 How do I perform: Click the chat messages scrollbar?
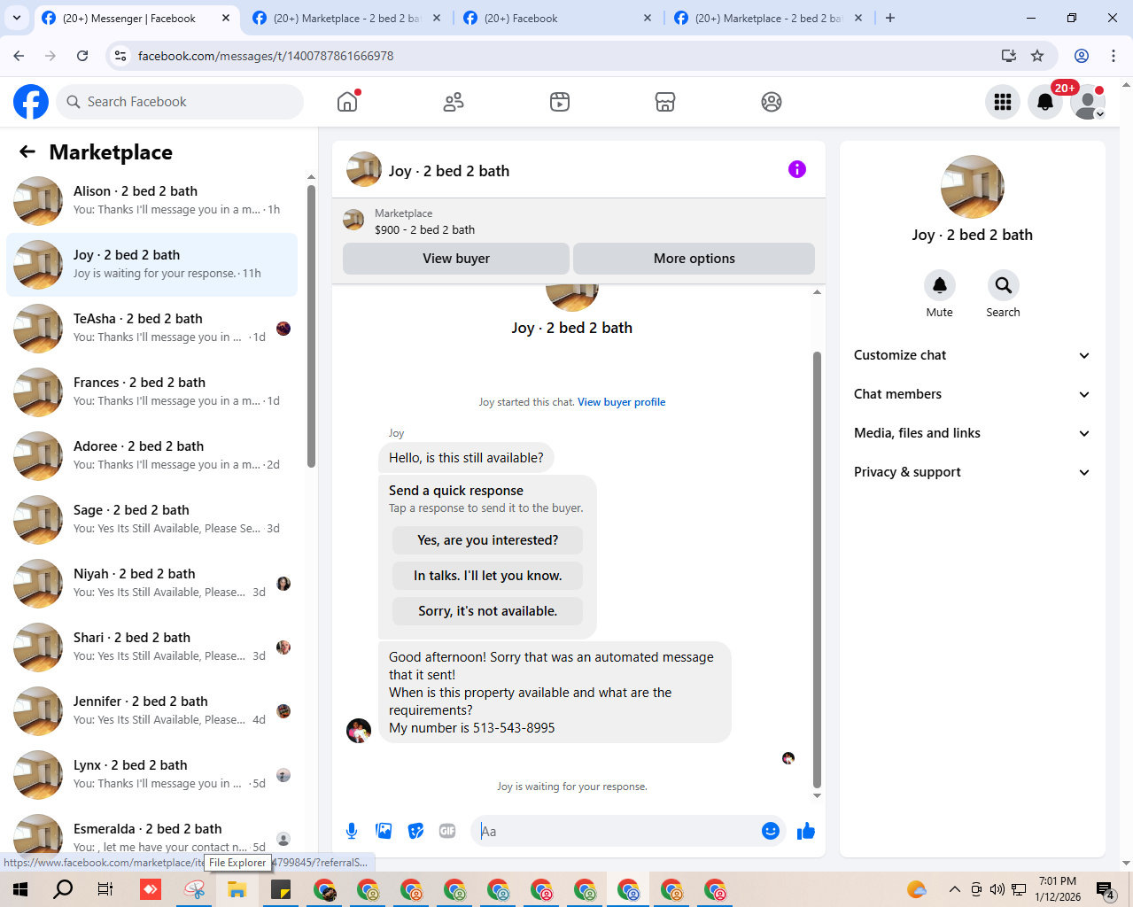[817, 570]
